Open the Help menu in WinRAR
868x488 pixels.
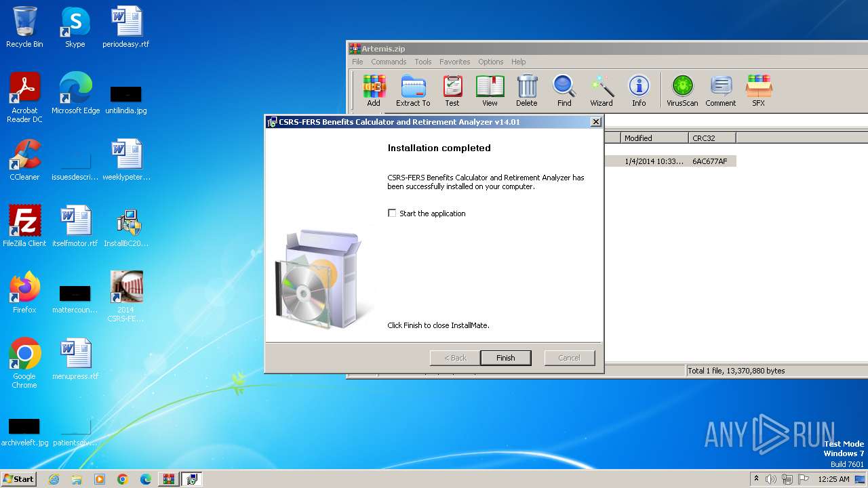coord(519,62)
